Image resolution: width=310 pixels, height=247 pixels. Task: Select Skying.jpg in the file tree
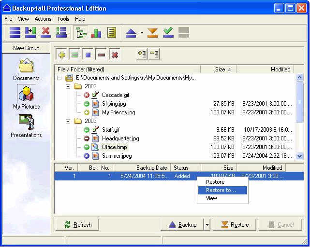pyautogui.click(x=114, y=104)
